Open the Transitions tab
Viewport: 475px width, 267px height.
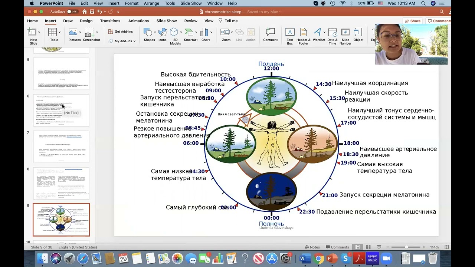click(110, 21)
